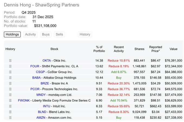Open history icon for Braze row
Screen dimensions: 184x122
point(10,83)
